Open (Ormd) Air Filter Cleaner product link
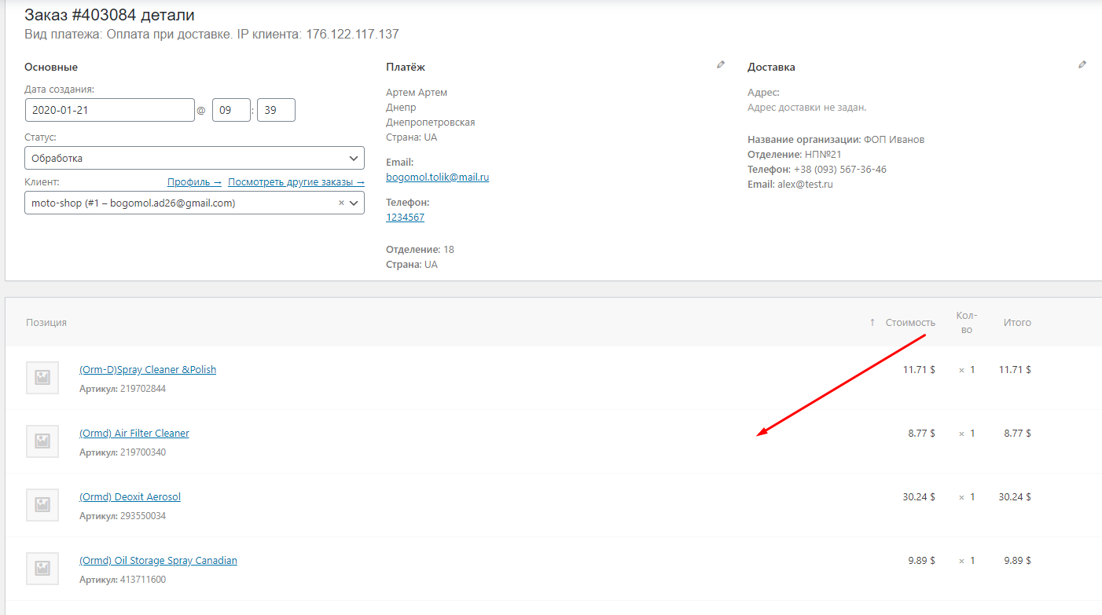1102x615 pixels. (x=134, y=433)
